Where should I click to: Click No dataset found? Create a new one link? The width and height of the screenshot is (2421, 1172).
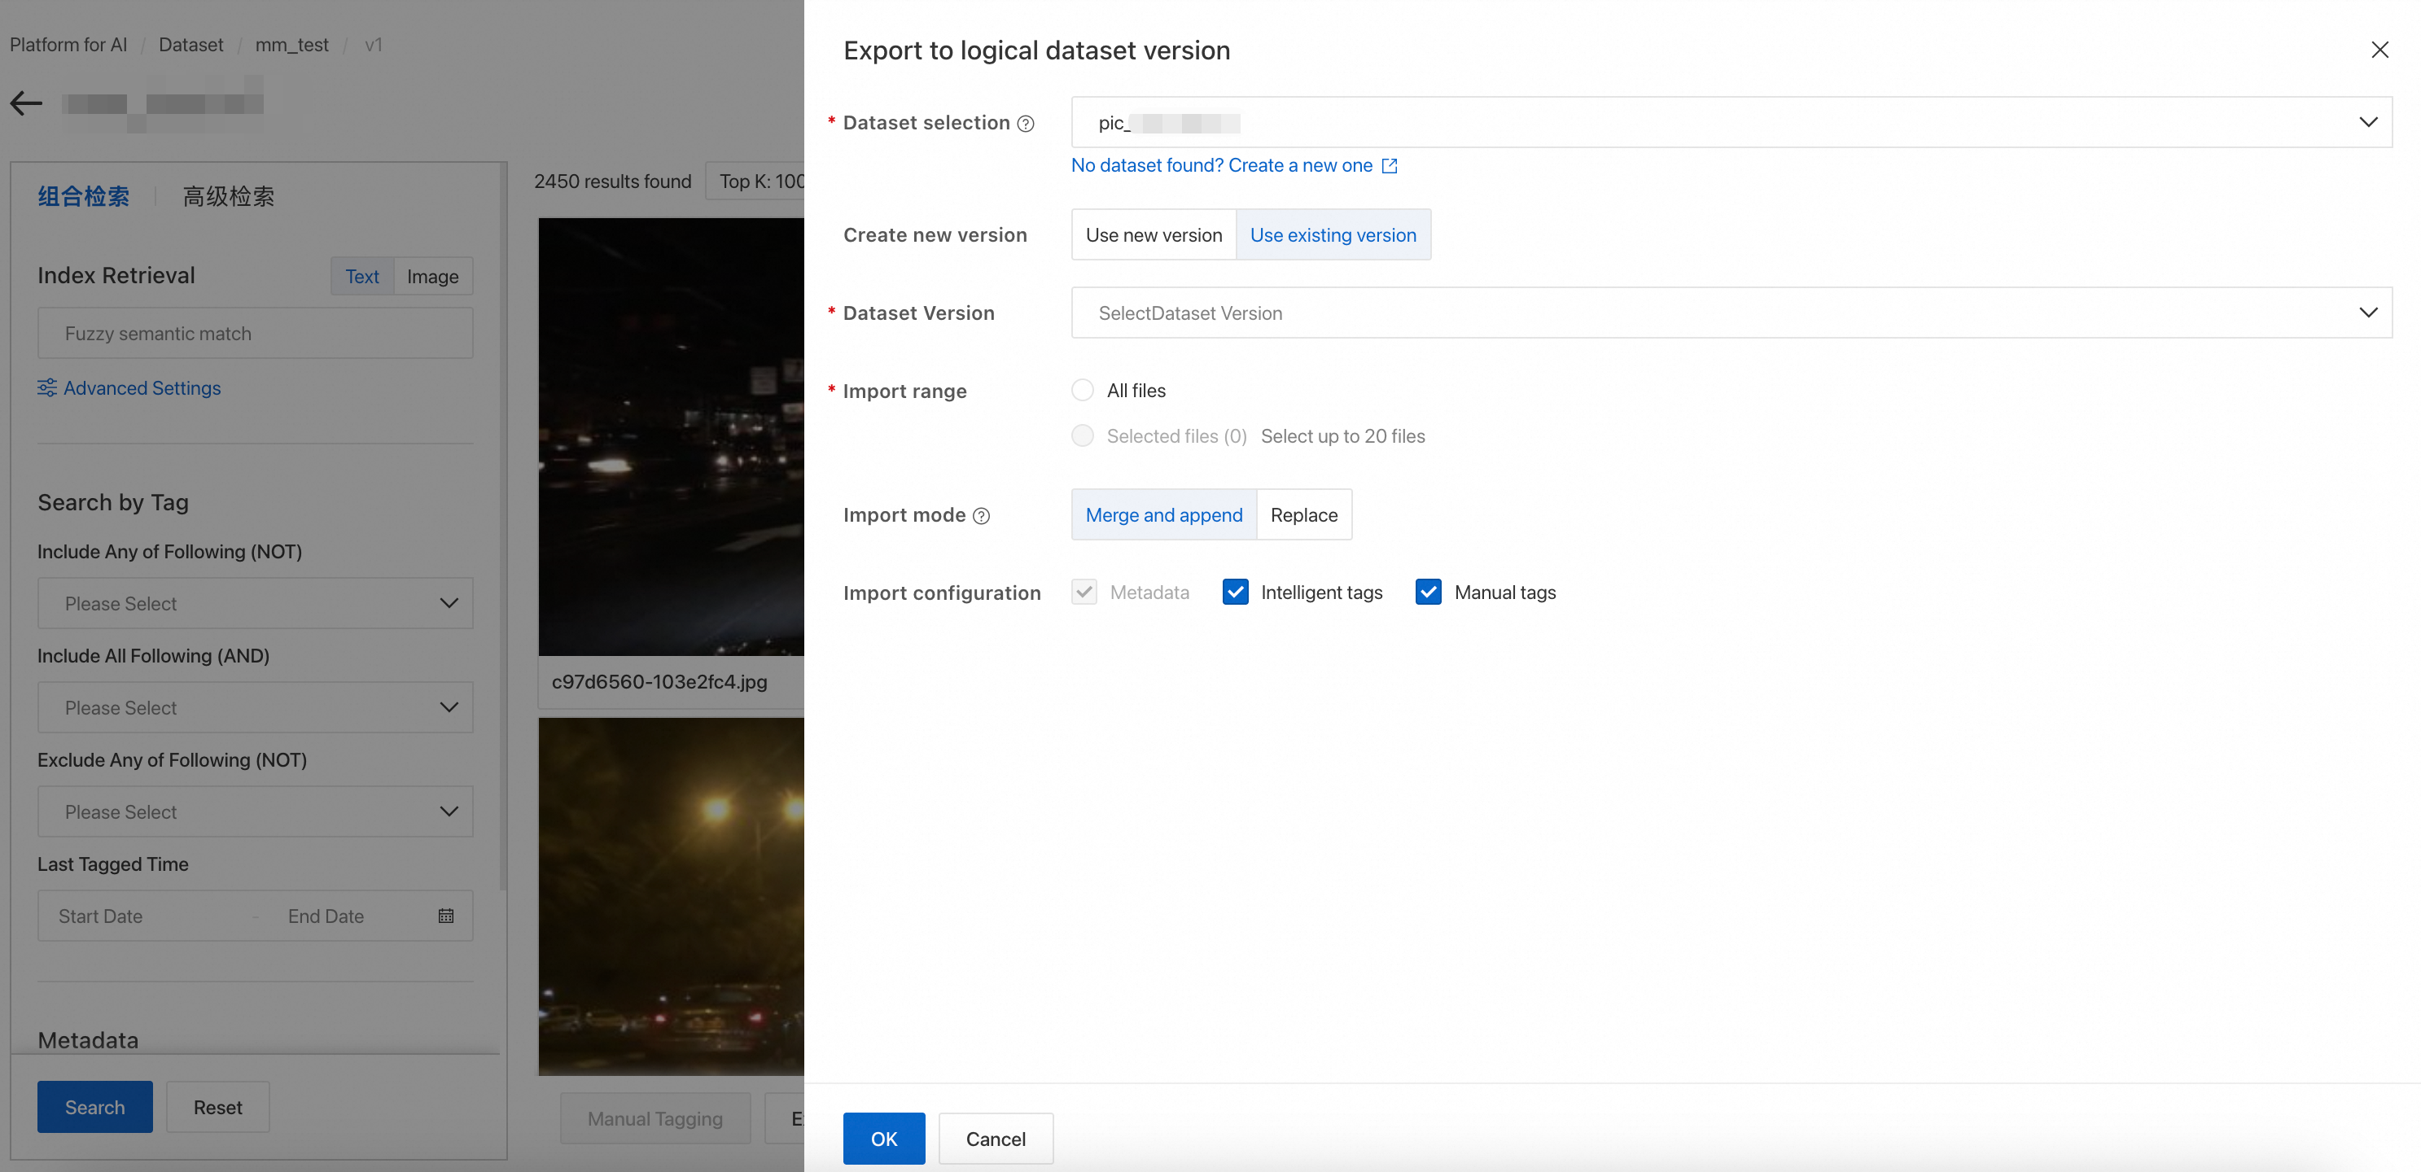[1221, 165]
